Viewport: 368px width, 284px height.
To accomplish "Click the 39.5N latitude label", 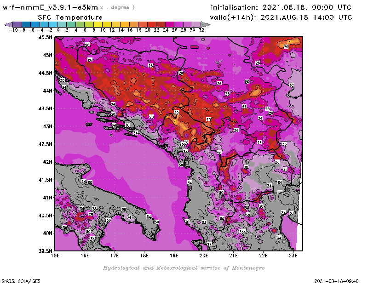I will point(45,251).
